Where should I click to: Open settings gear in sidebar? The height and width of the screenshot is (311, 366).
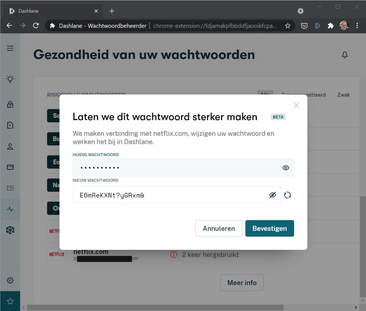10,280
